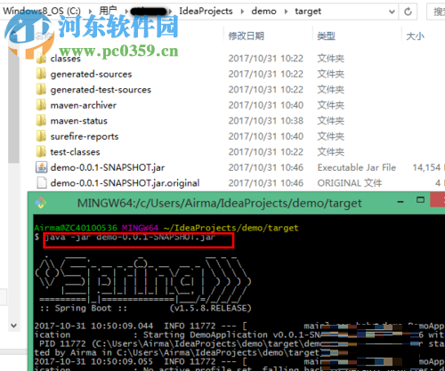Click the 14,154 size value
445x371 pixels.
[x=426, y=167]
